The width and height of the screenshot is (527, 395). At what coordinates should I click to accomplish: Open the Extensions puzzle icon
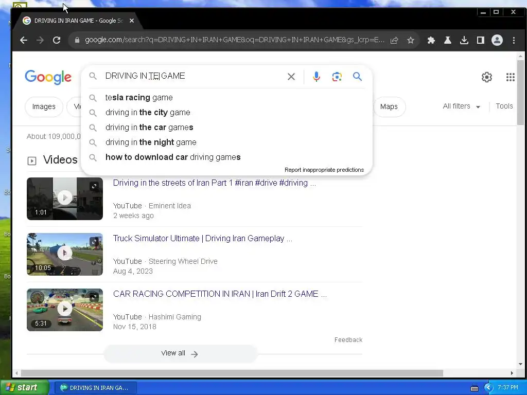click(431, 40)
